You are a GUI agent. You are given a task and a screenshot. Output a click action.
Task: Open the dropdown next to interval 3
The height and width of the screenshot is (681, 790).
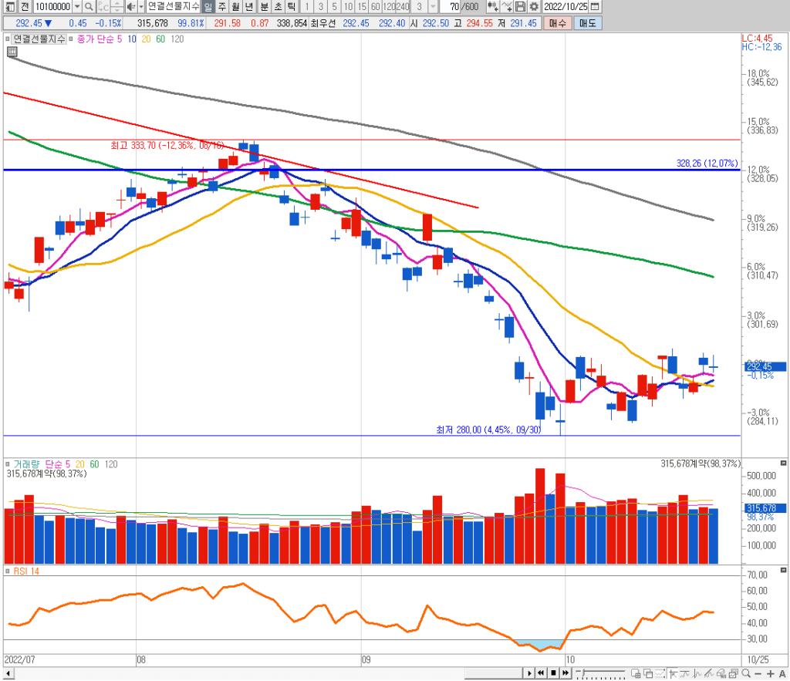(433, 7)
